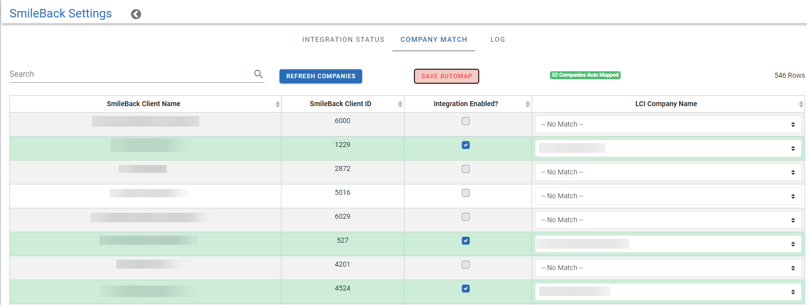
Task: Enable integration checkbox for client 6000
Action: (466, 121)
